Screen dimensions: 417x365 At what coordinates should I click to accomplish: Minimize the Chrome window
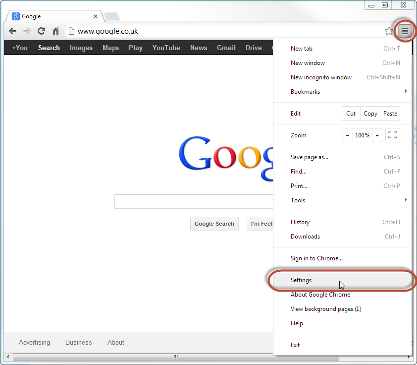(x=371, y=5)
